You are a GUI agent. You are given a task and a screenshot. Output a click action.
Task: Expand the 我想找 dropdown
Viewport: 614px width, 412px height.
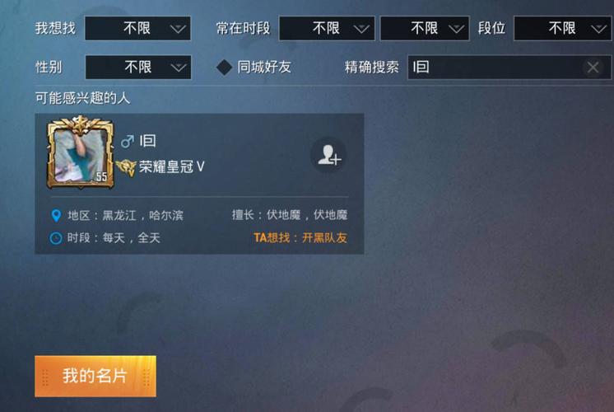[x=137, y=28]
